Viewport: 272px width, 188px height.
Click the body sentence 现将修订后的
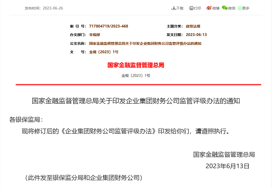(126, 131)
